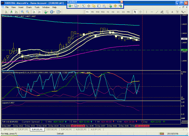Select the MN timeframe
This screenshot has height=136, width=189.
click(x=129, y=12)
